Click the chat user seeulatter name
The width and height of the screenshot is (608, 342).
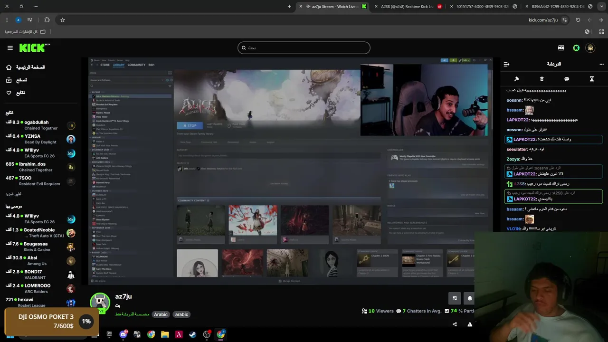tap(517, 149)
